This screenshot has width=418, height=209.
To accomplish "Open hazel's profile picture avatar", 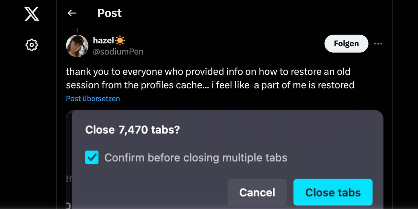I will pos(77,46).
